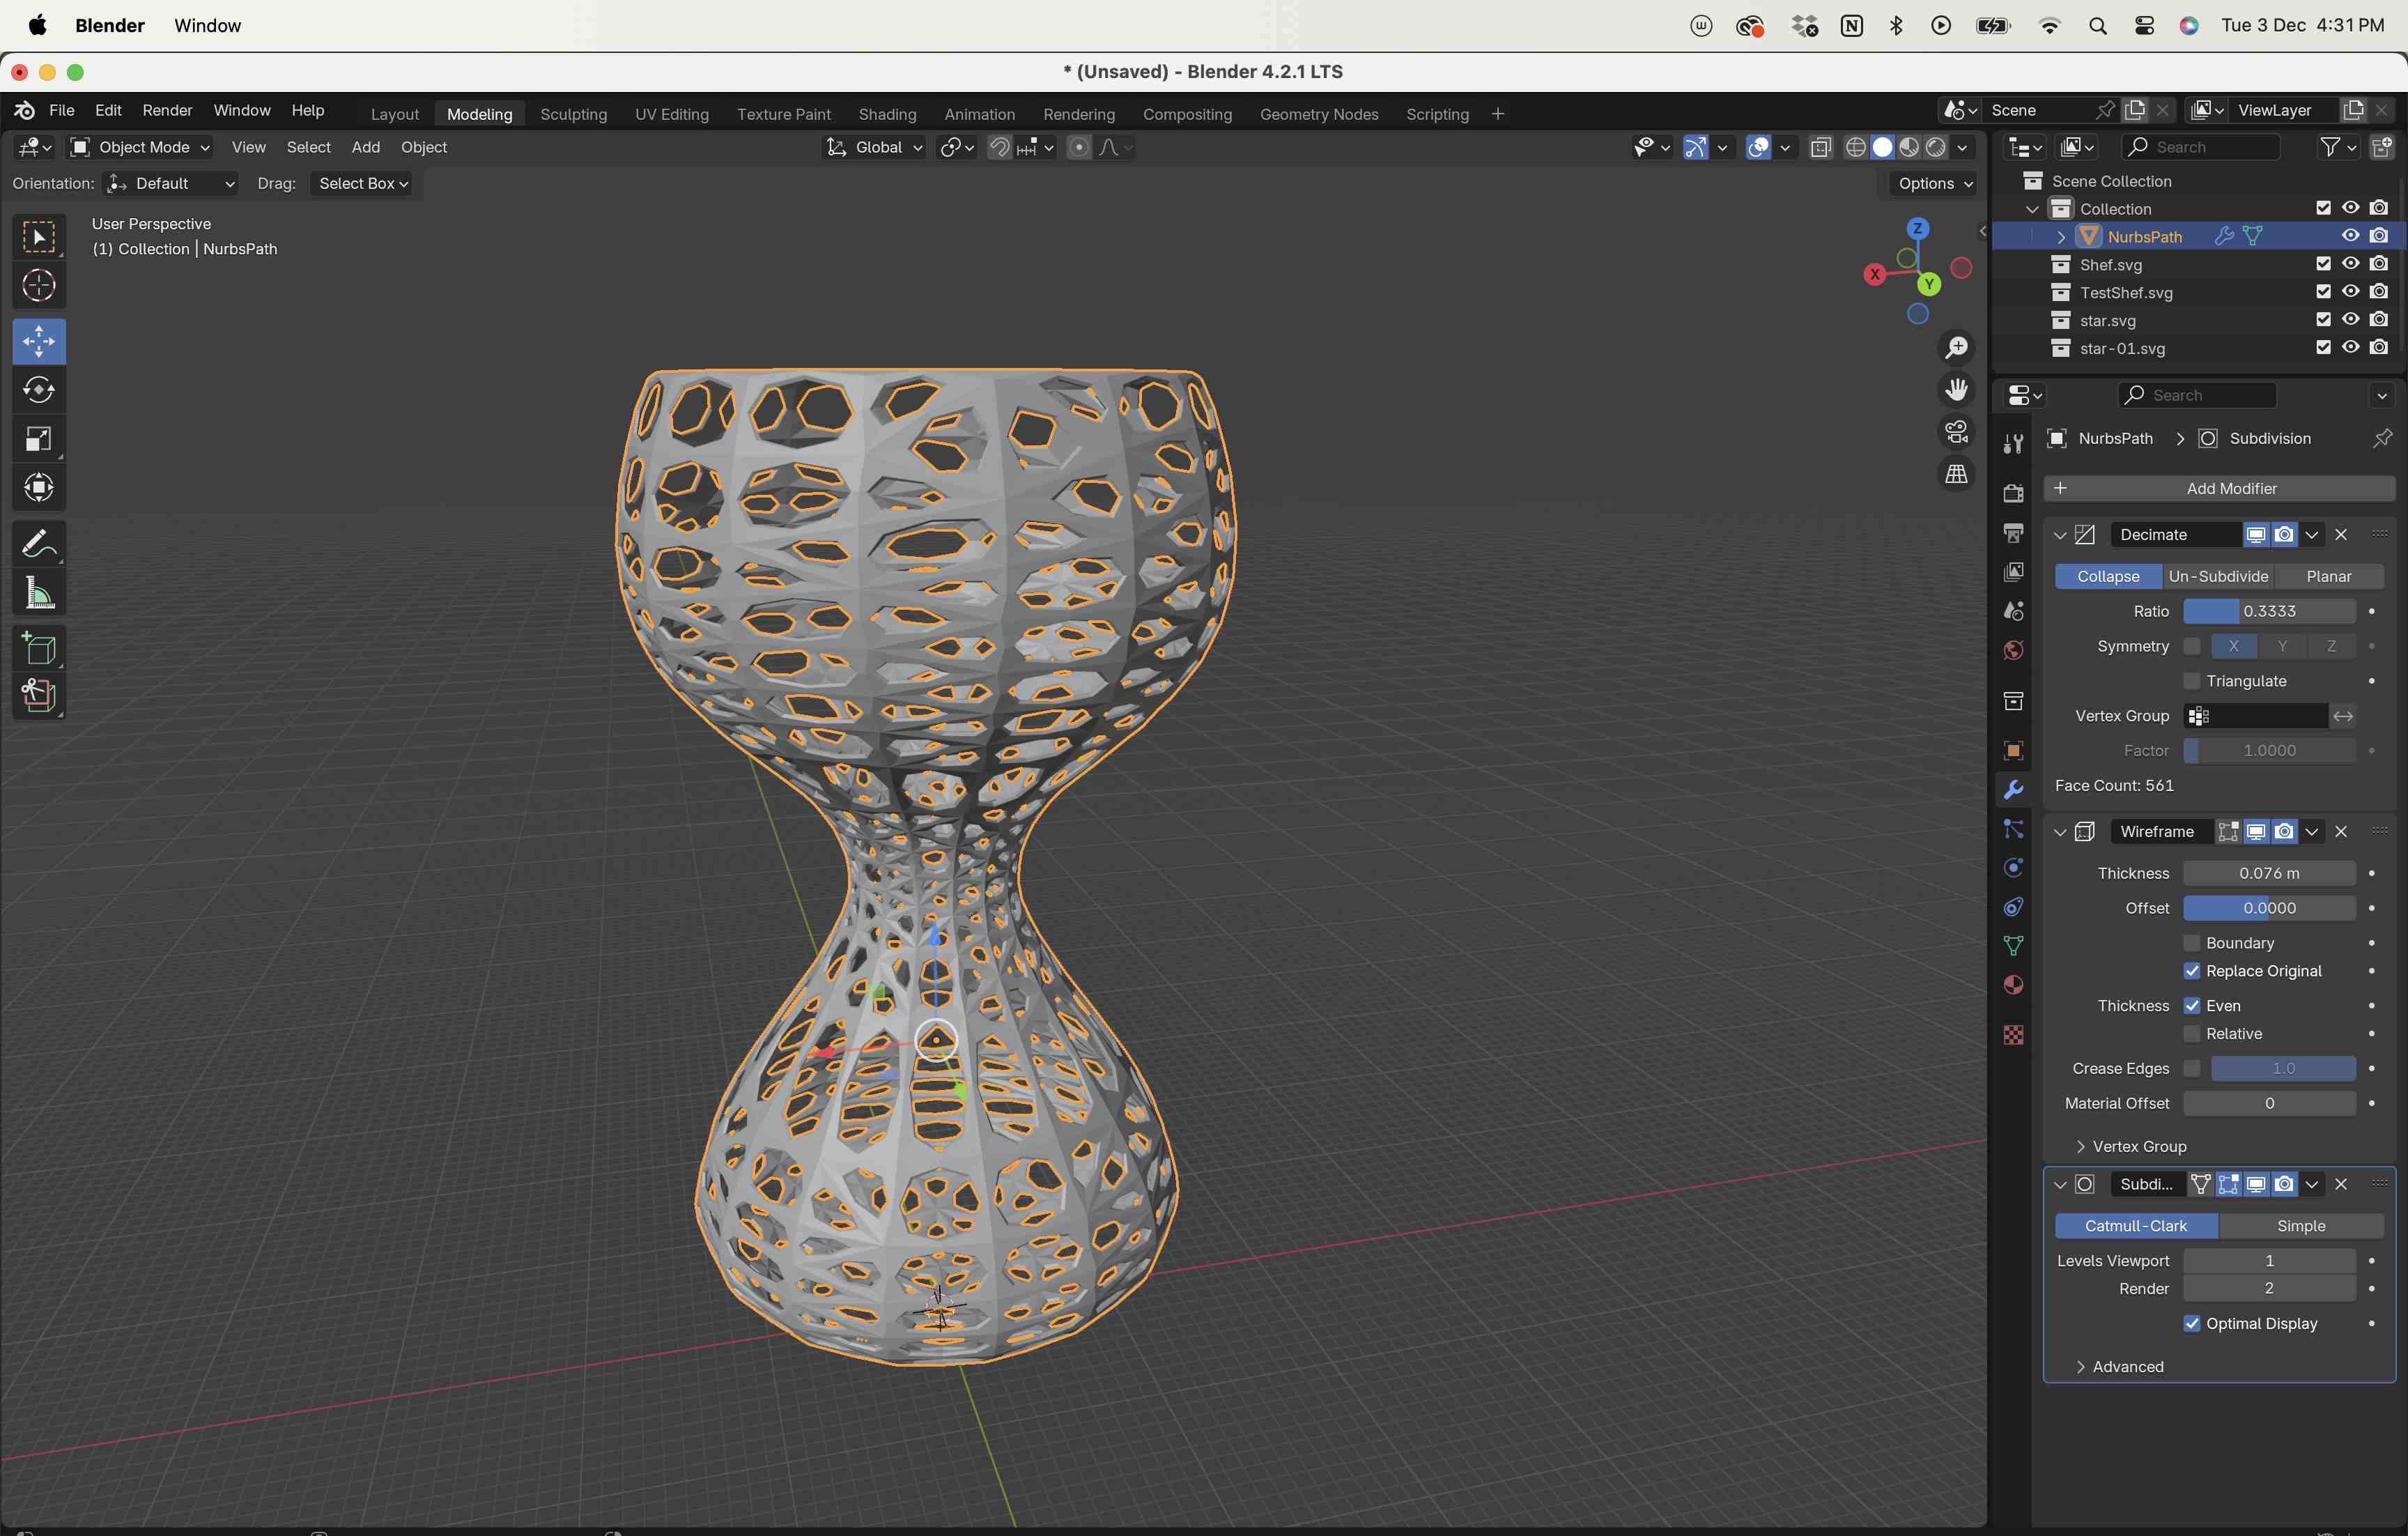Viewport: 2408px width, 1536px height.
Task: Select Planar decimate mode
Action: [2329, 577]
